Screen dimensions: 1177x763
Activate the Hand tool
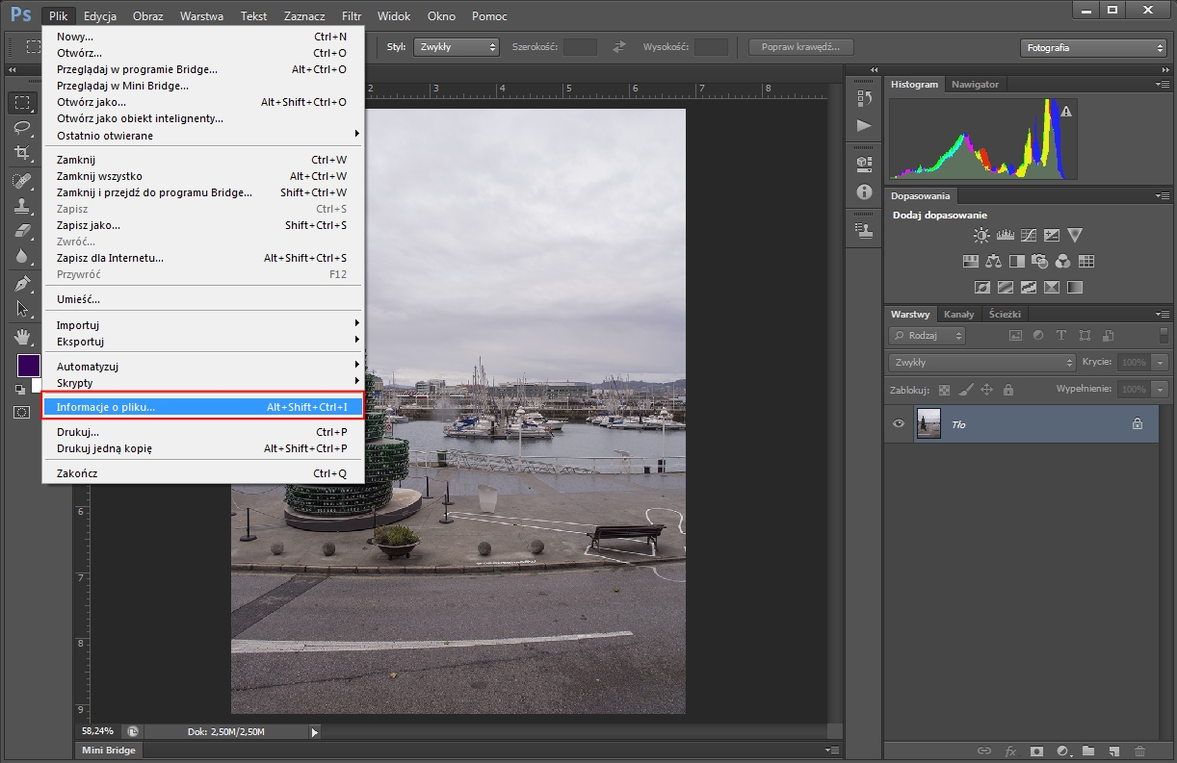(22, 336)
